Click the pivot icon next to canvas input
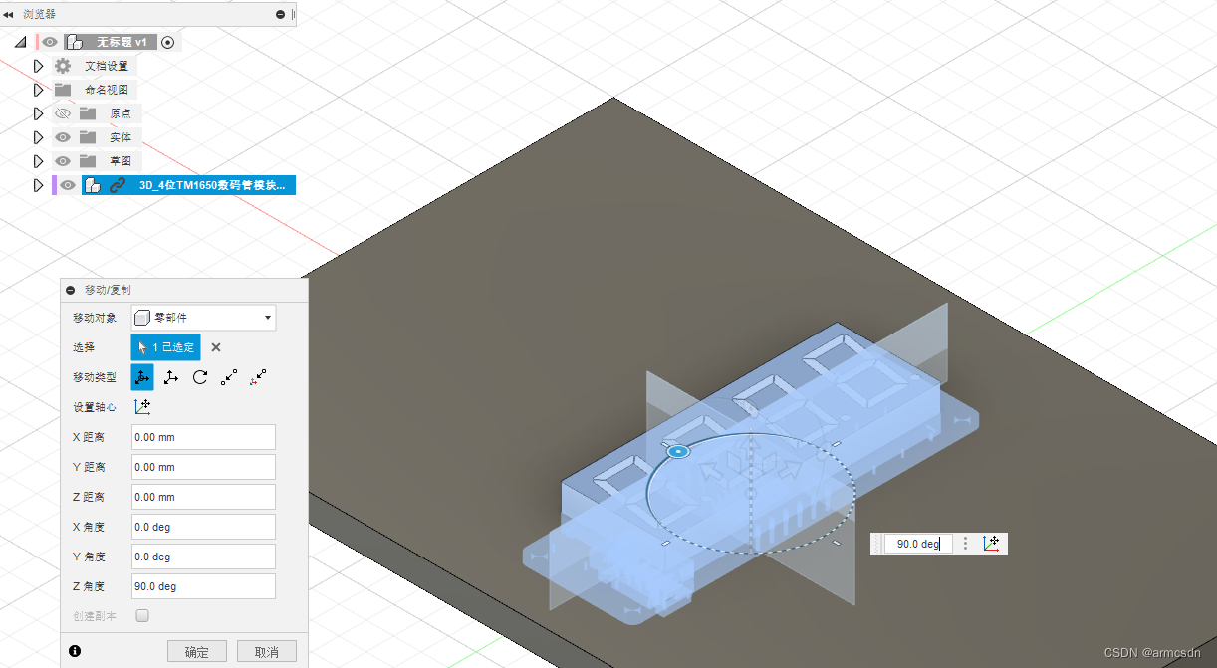 (x=992, y=544)
